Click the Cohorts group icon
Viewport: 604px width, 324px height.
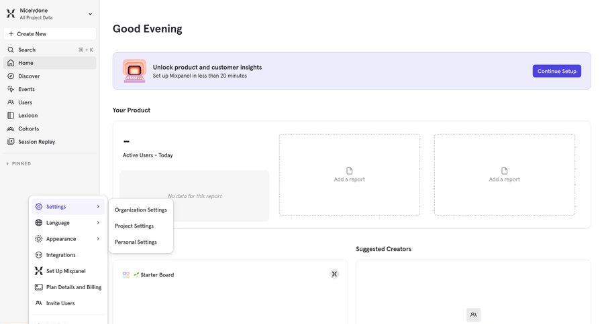(11, 129)
